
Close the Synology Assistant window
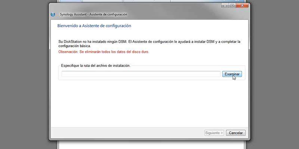(x=242, y=6)
